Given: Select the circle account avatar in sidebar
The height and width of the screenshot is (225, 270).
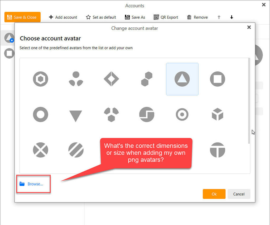Looking at the screenshot, I should pyautogui.click(x=9, y=53).
